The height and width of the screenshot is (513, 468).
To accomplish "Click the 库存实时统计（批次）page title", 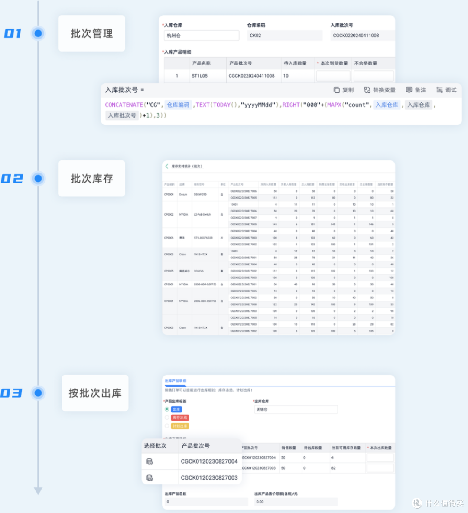I will pos(187,166).
